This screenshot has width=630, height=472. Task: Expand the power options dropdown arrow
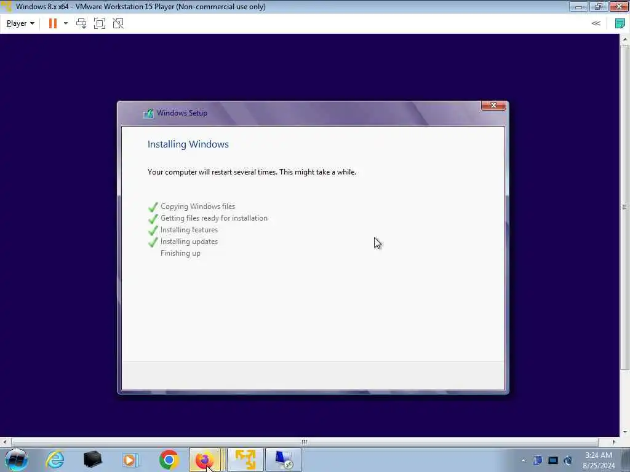point(66,23)
